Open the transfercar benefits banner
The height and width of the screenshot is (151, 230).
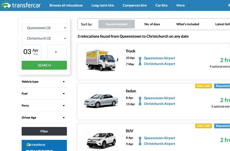click(44, 145)
